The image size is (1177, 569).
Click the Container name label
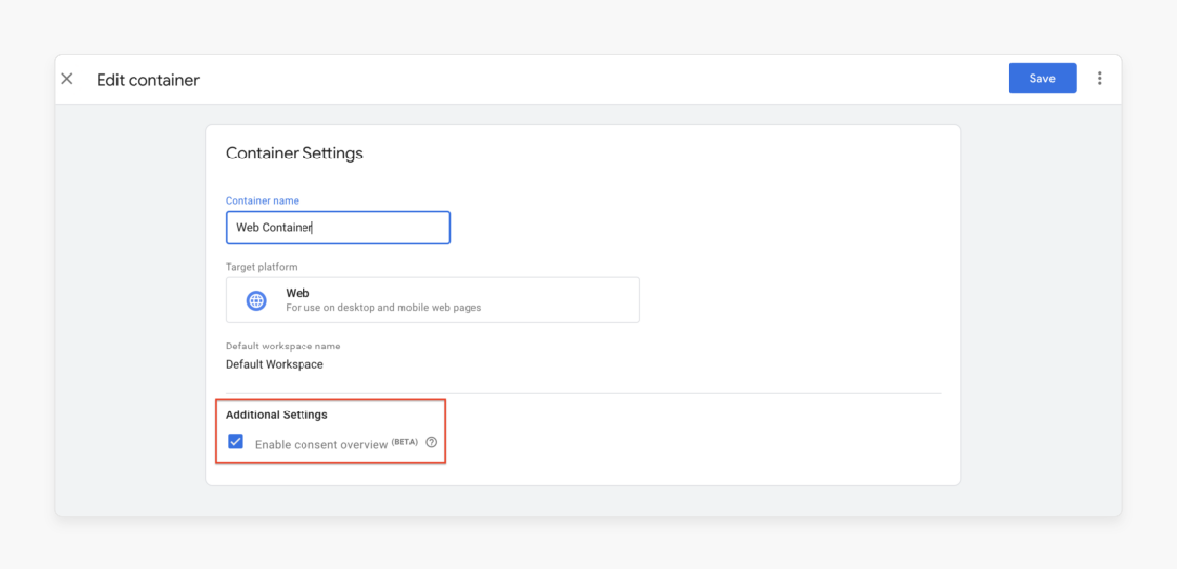[262, 201]
